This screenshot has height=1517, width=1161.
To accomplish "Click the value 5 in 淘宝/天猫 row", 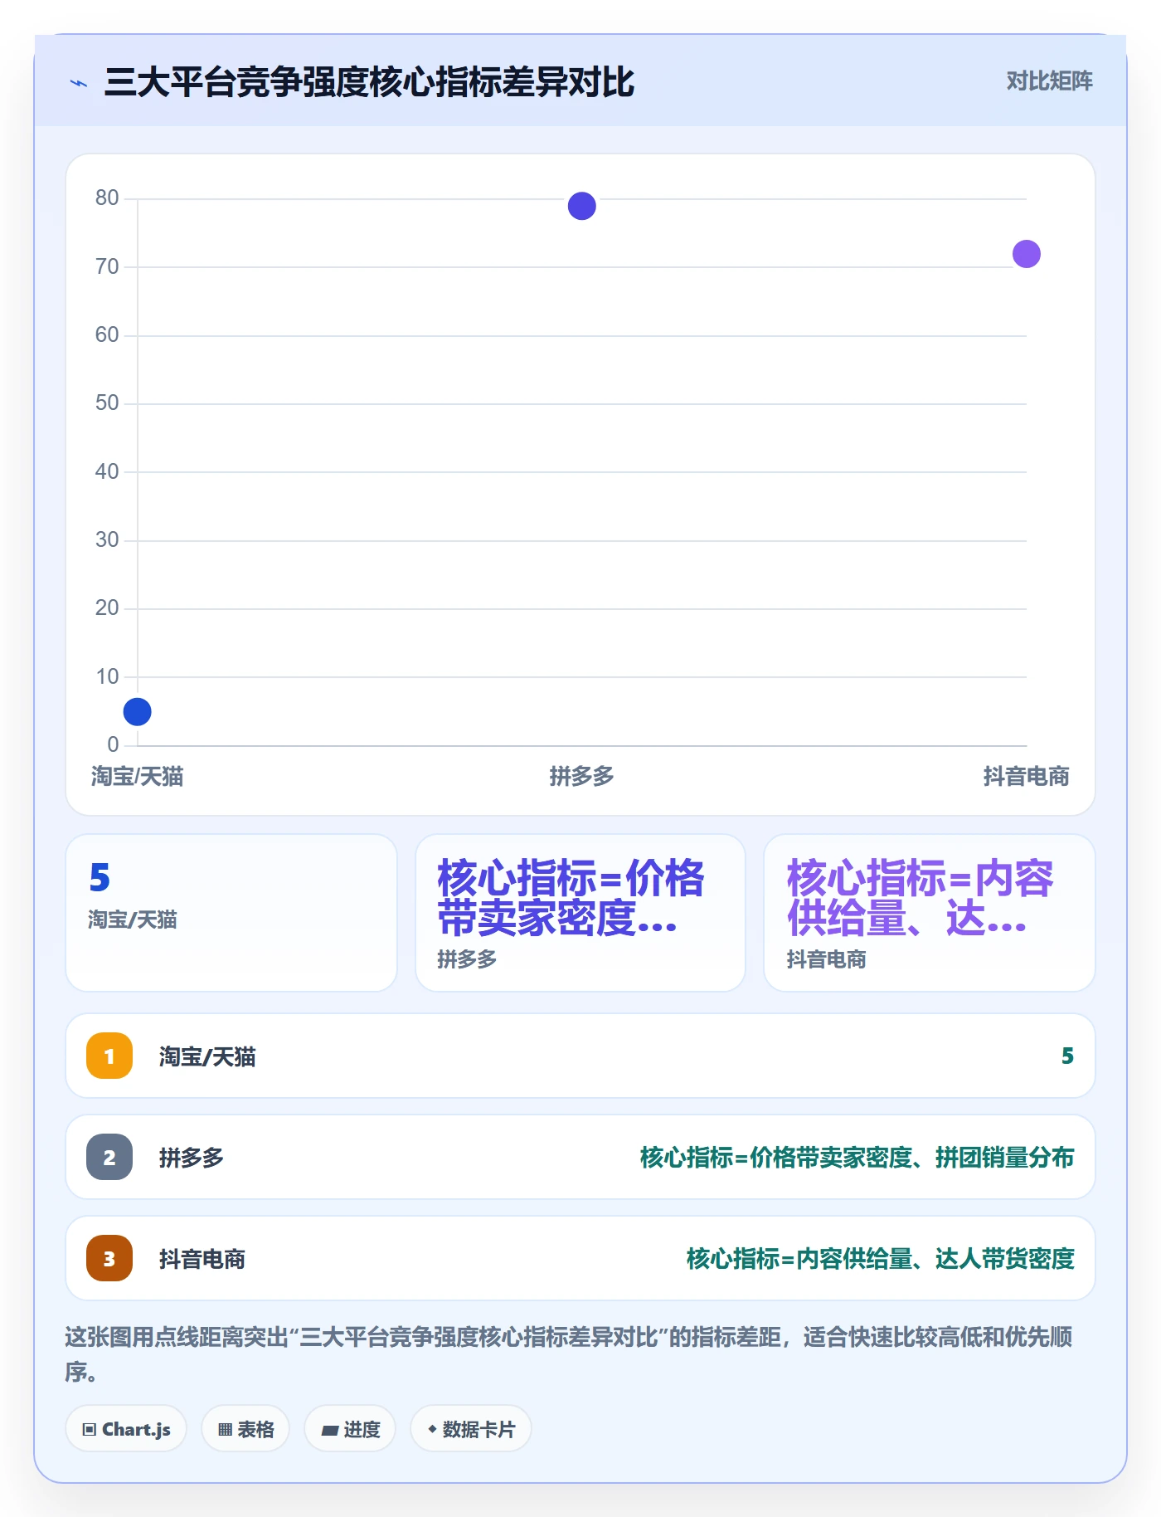I will (x=1067, y=1056).
